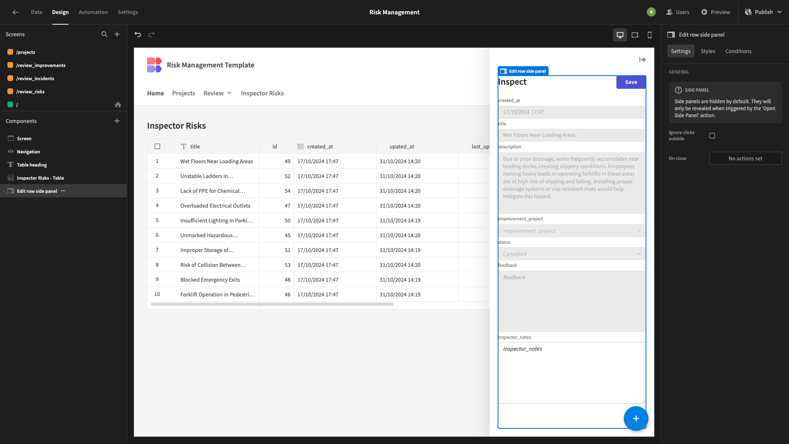This screenshot has height=444, width=789.
Task: Click the Budibase logo in app preview
Action: click(155, 65)
